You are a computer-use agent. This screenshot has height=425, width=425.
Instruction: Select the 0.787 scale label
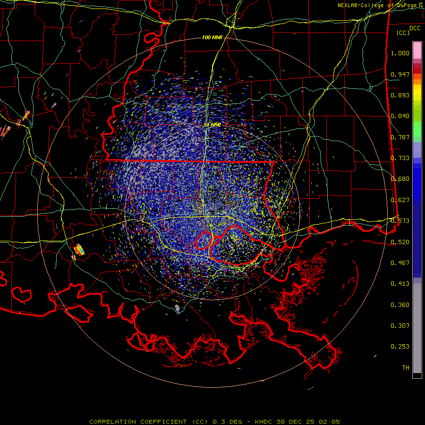pos(400,137)
